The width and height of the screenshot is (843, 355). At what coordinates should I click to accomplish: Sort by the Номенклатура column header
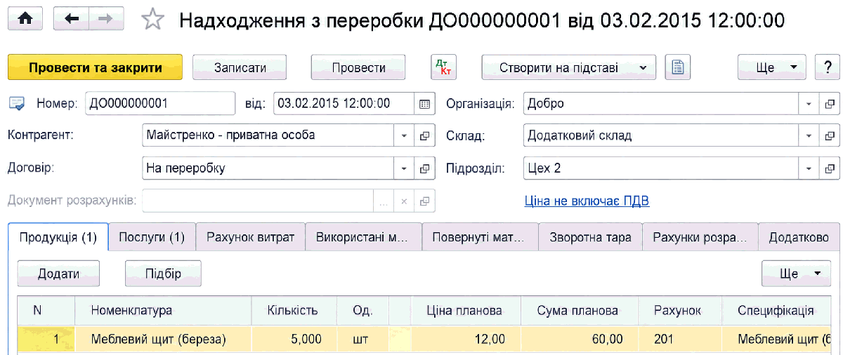tap(164, 311)
